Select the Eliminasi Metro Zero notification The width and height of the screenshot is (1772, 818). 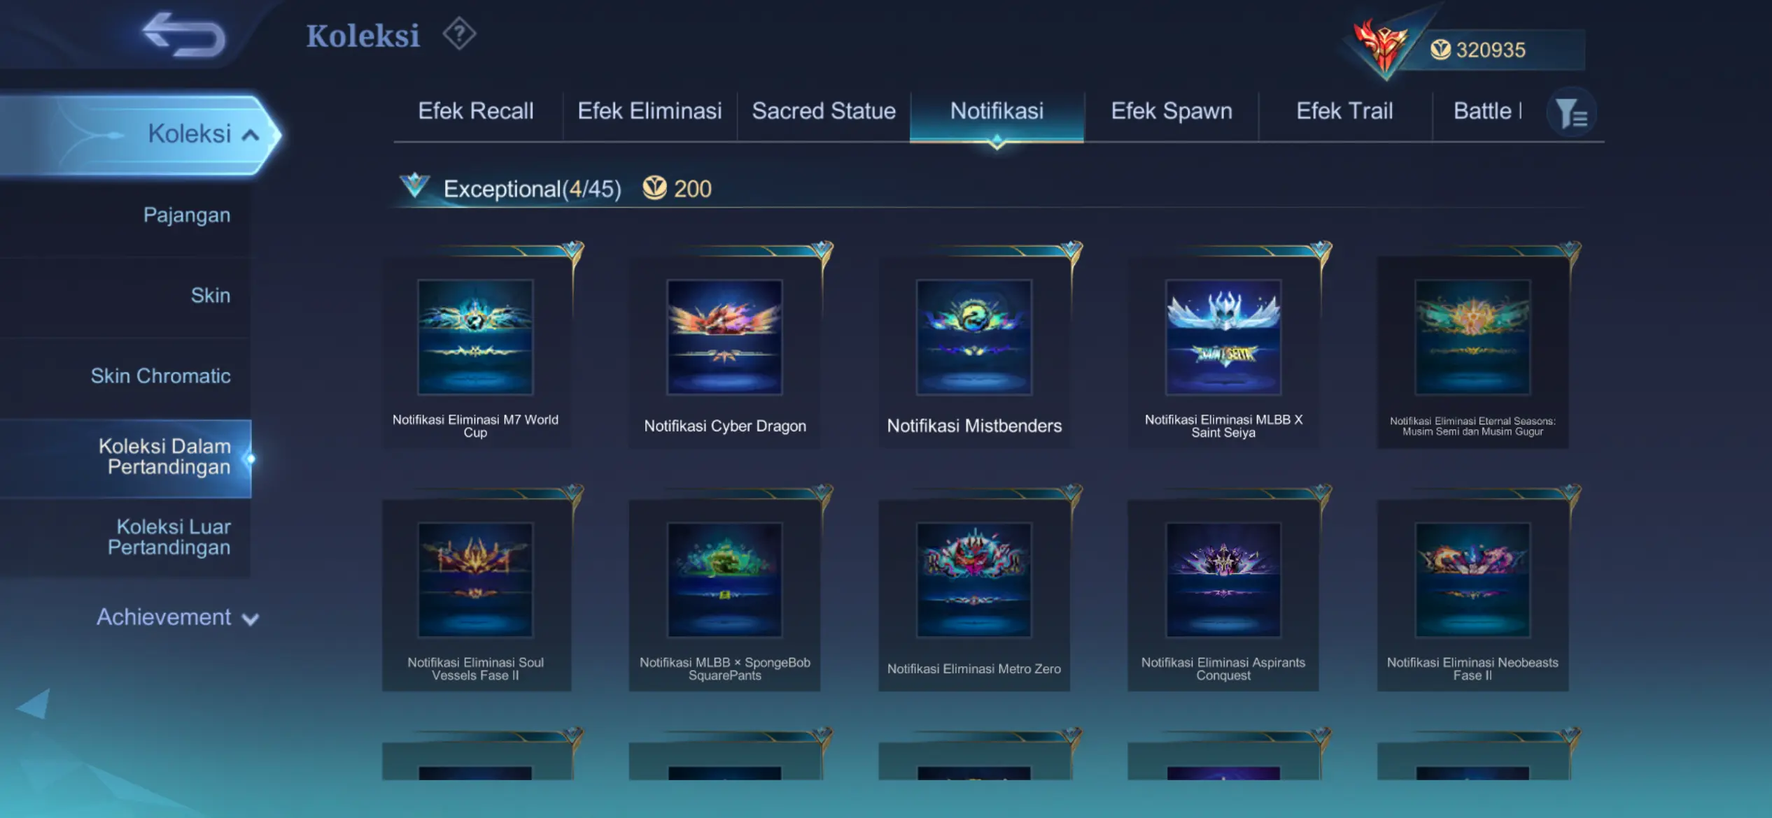(x=974, y=596)
